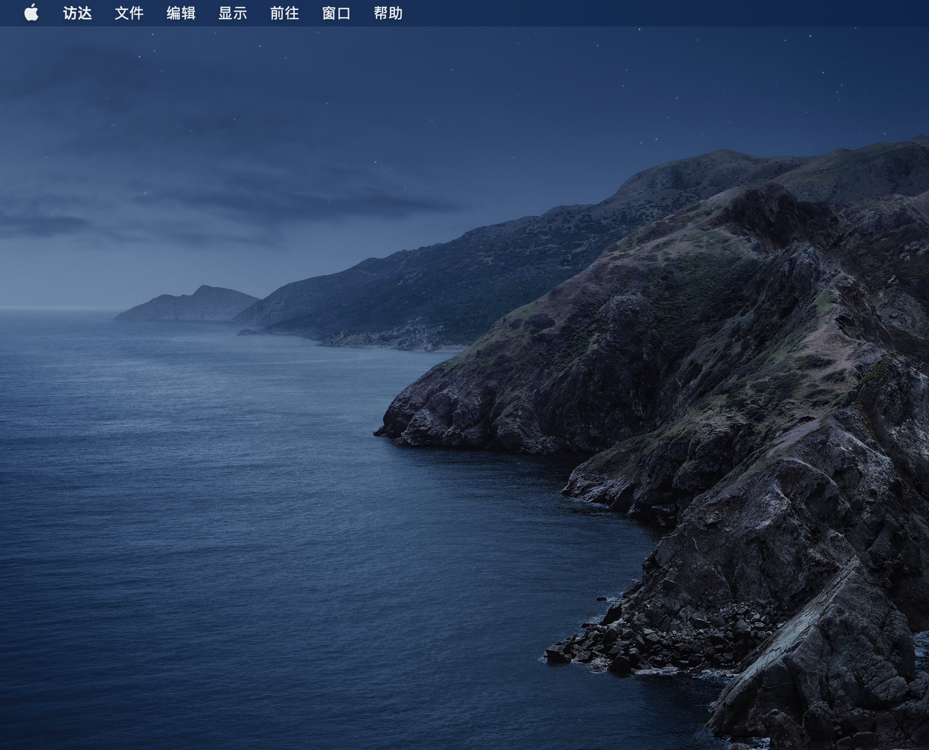Show the 窗口 menu options
The image size is (929, 750).
click(x=336, y=13)
